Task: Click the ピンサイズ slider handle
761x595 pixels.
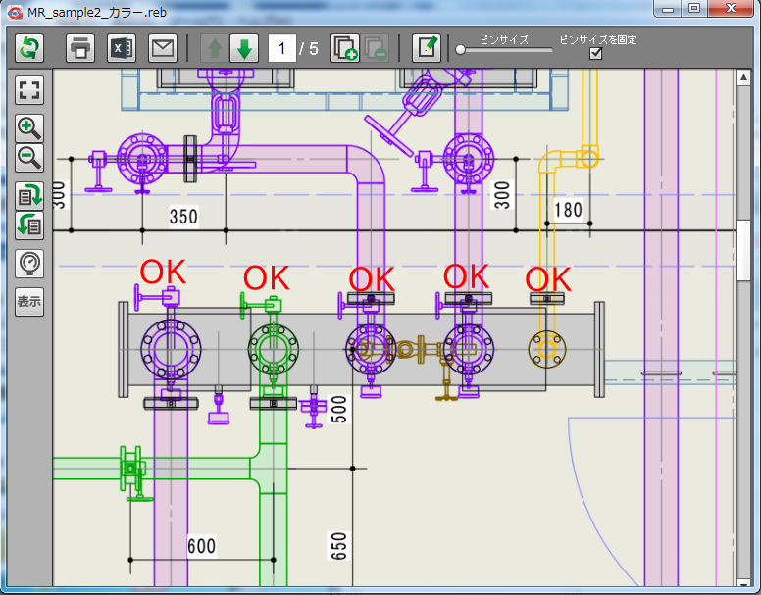Action: click(x=461, y=49)
